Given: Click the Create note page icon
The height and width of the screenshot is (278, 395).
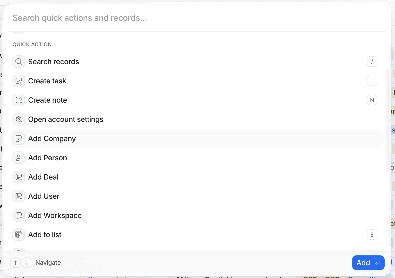Looking at the screenshot, I should coord(18,100).
